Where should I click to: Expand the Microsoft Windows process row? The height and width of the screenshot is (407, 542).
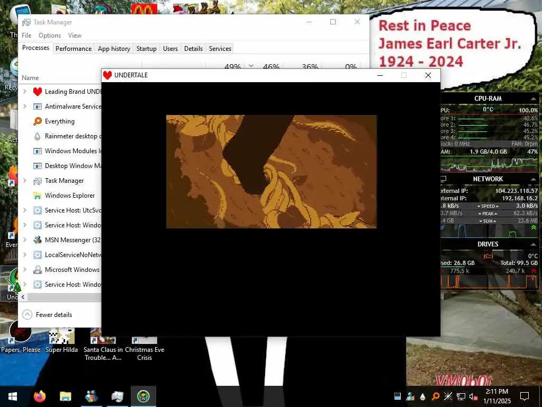(x=25, y=270)
